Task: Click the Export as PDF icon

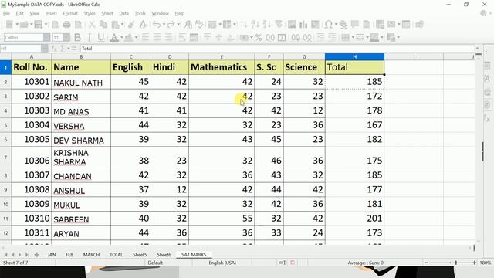Action: pos(55,24)
